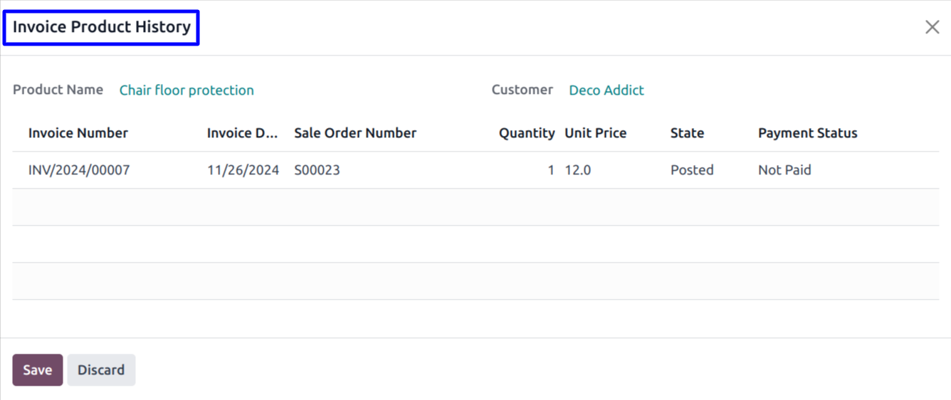Click the Invoice Product History title
This screenshot has height=400, width=951.
click(x=102, y=27)
